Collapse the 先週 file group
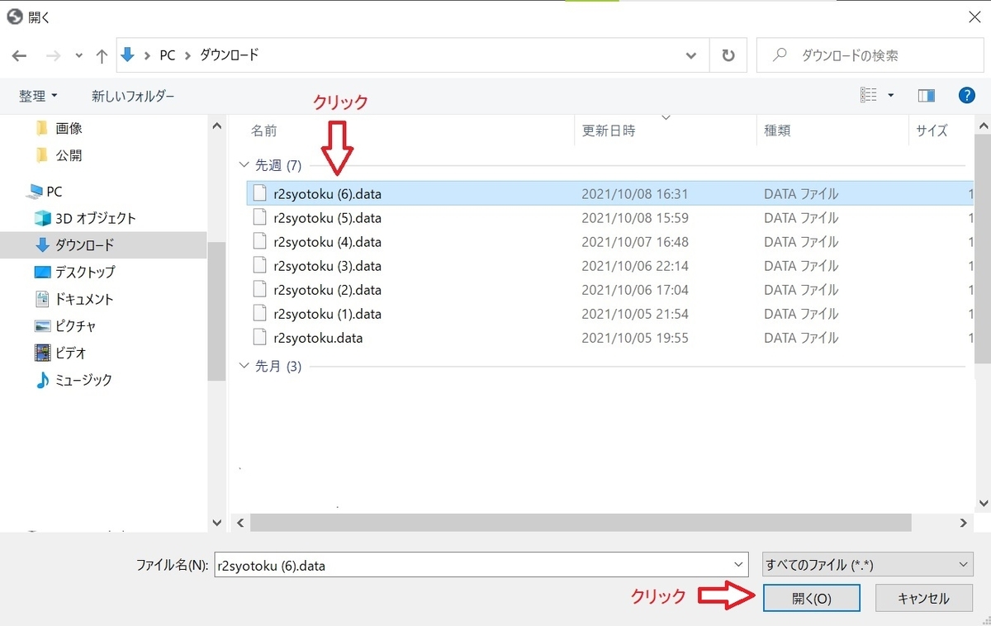 pos(244,164)
